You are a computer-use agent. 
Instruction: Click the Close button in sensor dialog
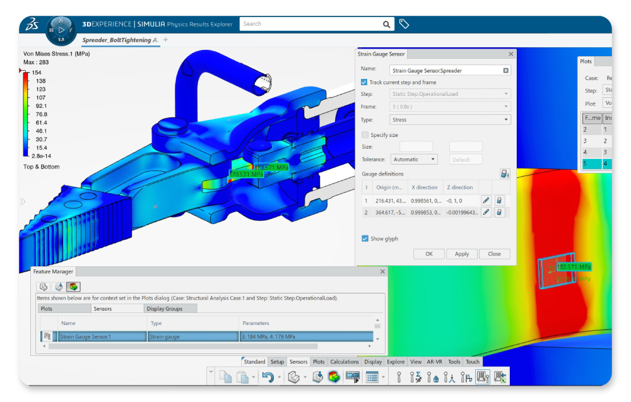[494, 254]
